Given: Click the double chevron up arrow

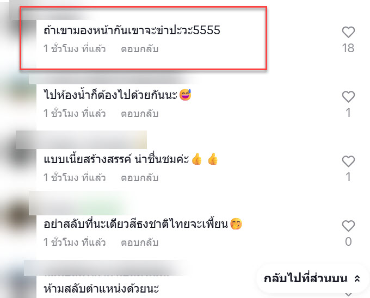Looking at the screenshot, I should coord(357,278).
